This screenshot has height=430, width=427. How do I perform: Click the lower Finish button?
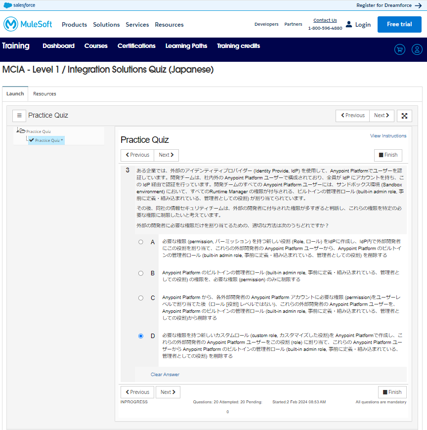tap(392, 392)
